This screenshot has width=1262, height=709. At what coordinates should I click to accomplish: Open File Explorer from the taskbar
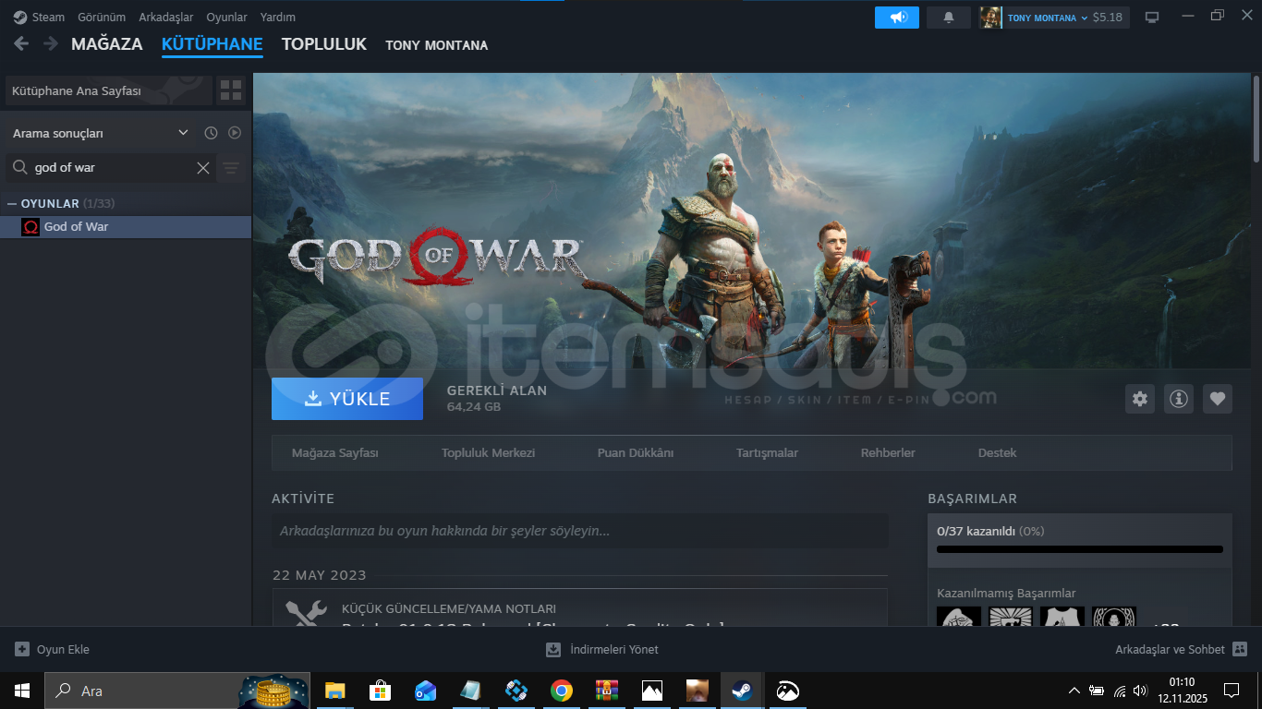334,691
